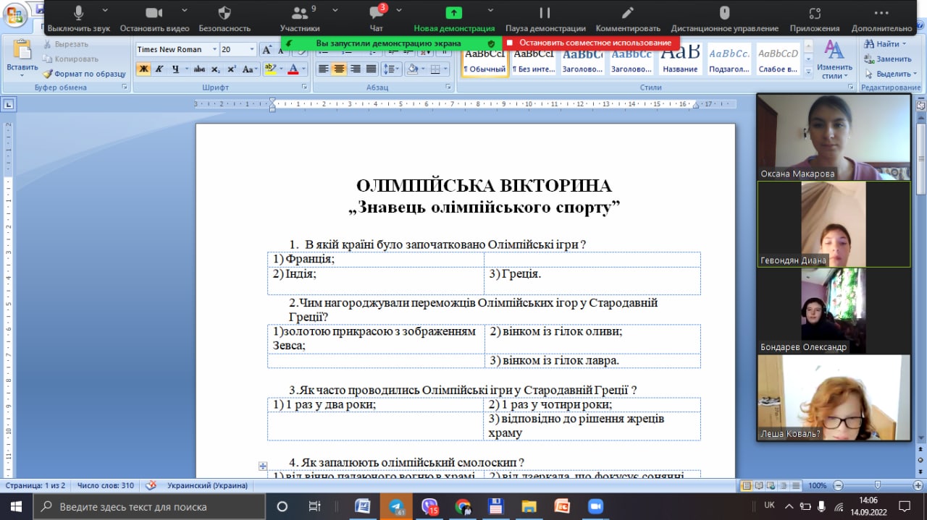Open the Выделить select menu
Viewport: 927px width, 520px height.
tap(889, 74)
